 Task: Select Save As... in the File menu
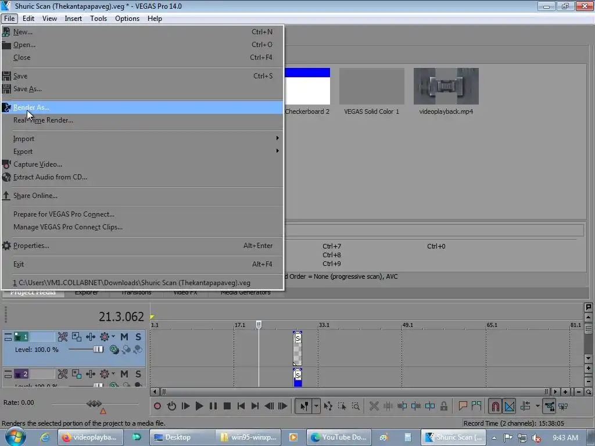(142, 89)
